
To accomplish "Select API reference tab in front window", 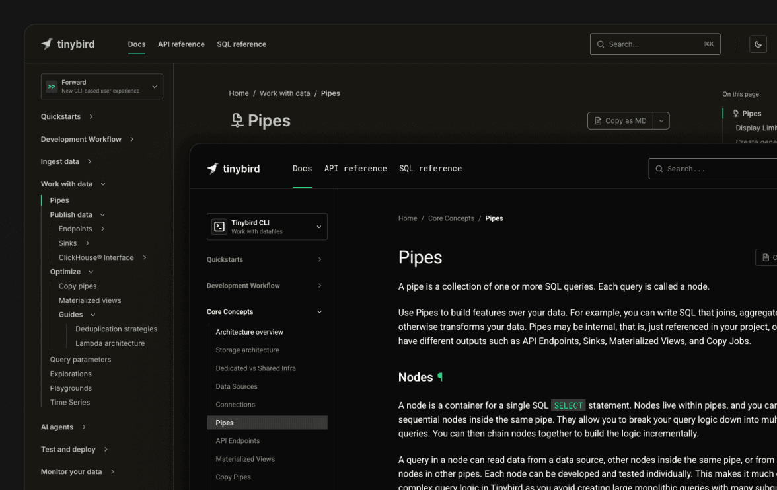I will pos(355,169).
